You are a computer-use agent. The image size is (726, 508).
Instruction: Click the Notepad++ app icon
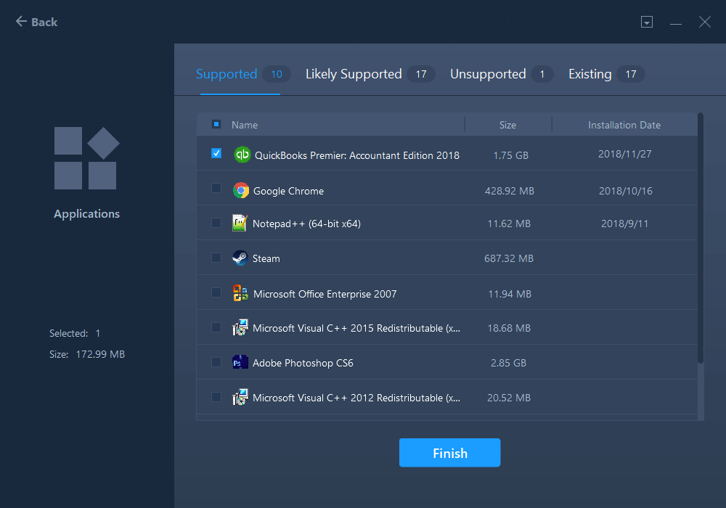tap(240, 223)
